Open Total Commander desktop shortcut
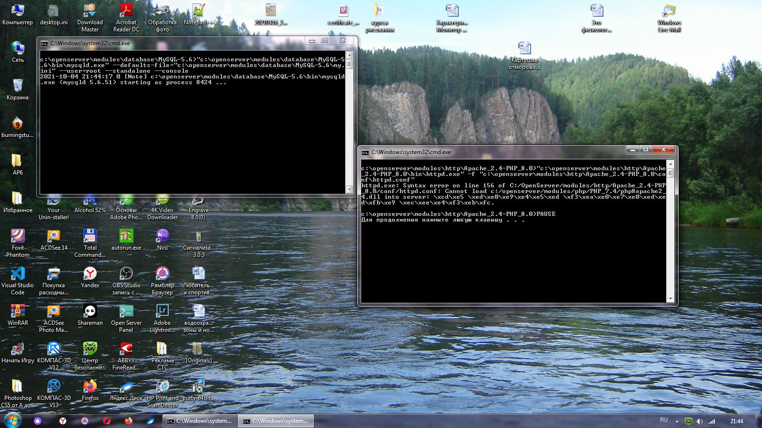762x428 pixels. point(90,236)
